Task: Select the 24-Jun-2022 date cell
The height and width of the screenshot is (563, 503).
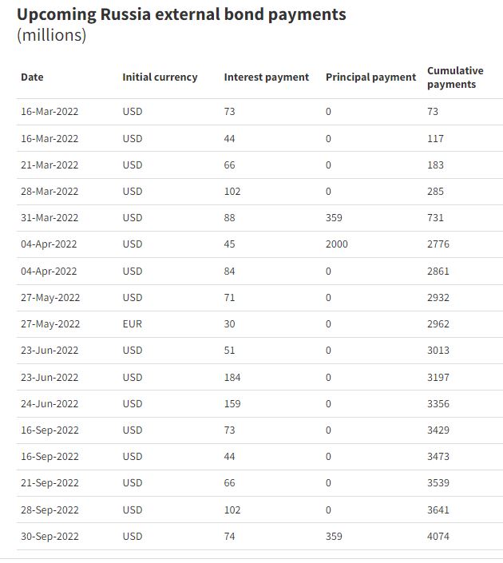Action: [50, 403]
